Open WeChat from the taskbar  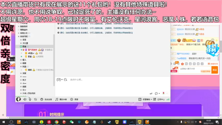(x=72, y=122)
